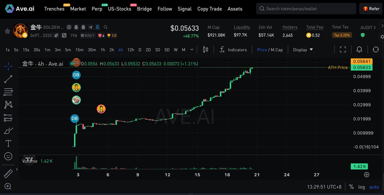Click the trophy 1/2 badge
This screenshot has height=195, width=384.
112,35
